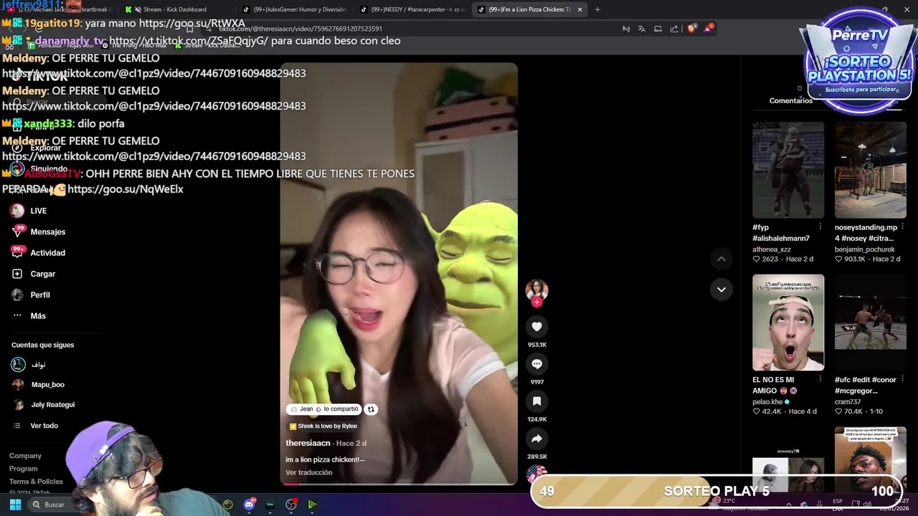Click the browser address bar URL
Viewport: 918px width, 516px height.
[301, 29]
